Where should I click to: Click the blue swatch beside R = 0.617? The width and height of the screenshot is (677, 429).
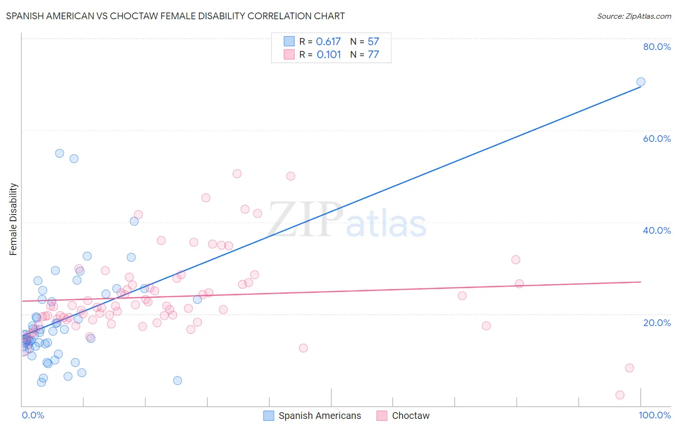pyautogui.click(x=289, y=41)
